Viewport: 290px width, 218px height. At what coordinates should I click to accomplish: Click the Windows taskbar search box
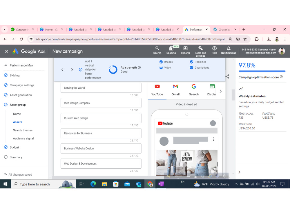pos(43,184)
